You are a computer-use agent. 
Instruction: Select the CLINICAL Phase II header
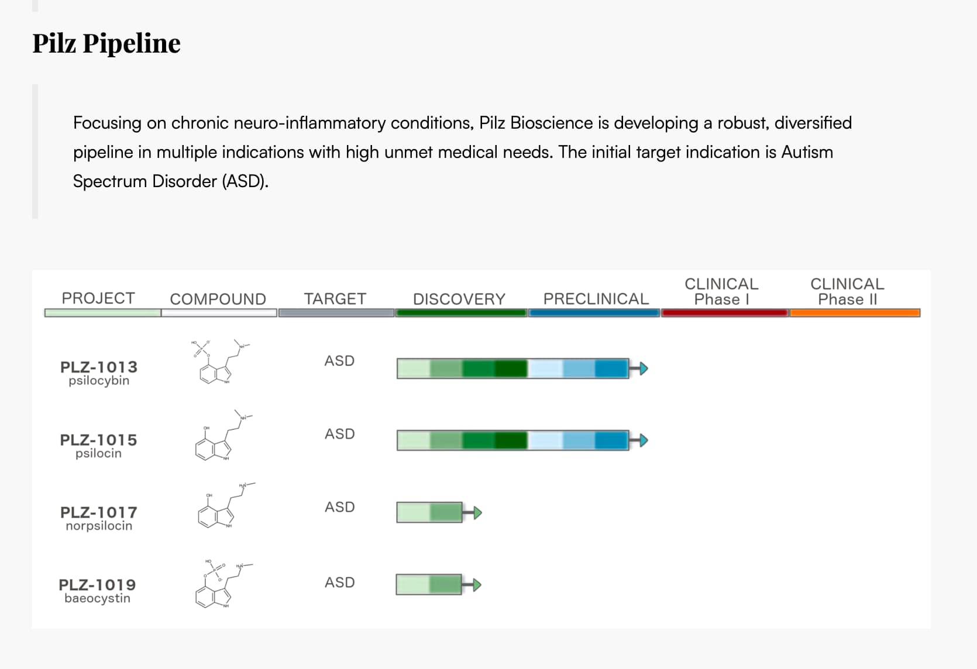coord(847,292)
